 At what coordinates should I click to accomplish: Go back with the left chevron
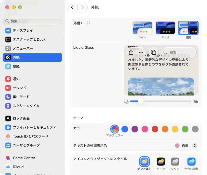[72, 7]
